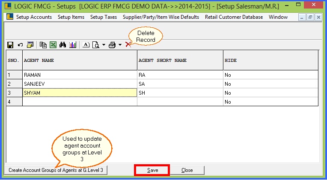Click the save floppy disk toolbar icon
The width and height of the screenshot is (327, 180).
click(x=10, y=44)
